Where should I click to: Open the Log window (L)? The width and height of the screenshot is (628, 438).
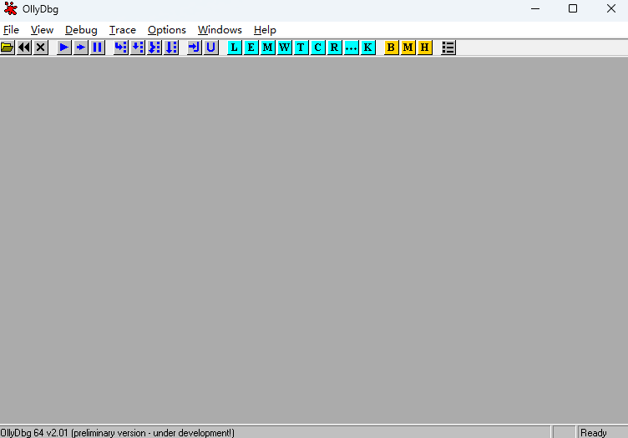235,48
